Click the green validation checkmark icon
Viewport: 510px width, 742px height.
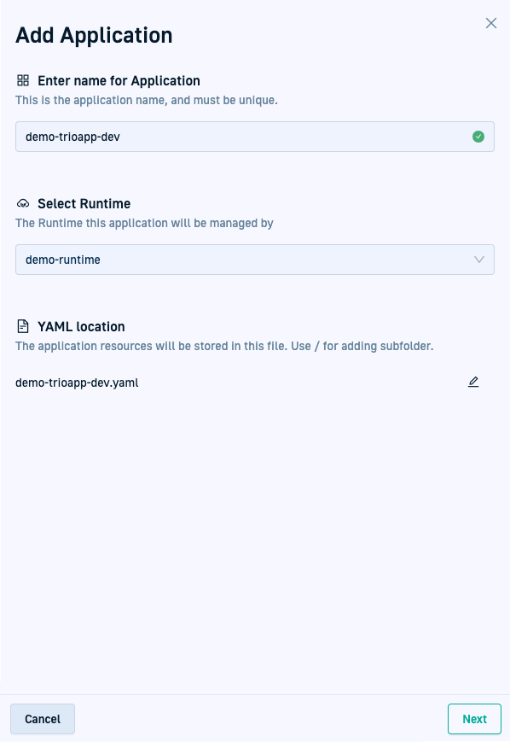coord(478,137)
